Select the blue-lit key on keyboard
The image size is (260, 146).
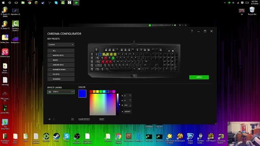[x=100, y=54]
